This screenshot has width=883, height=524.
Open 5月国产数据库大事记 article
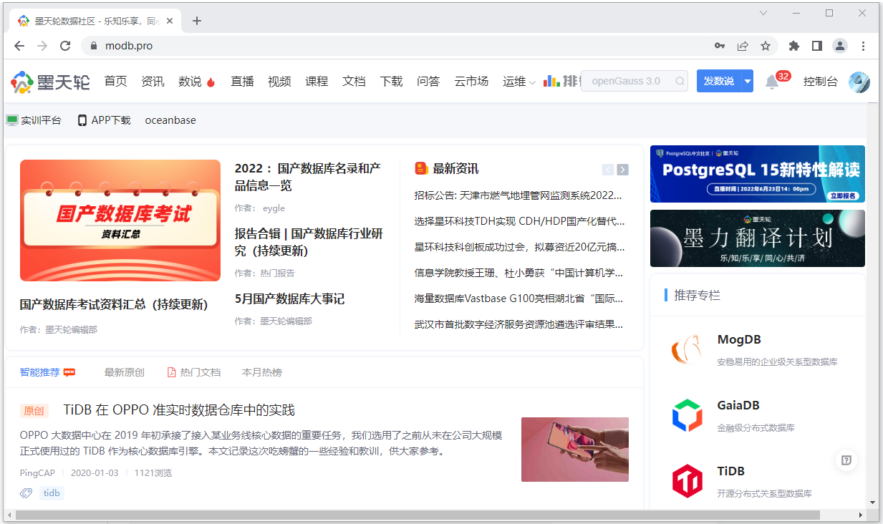(289, 299)
